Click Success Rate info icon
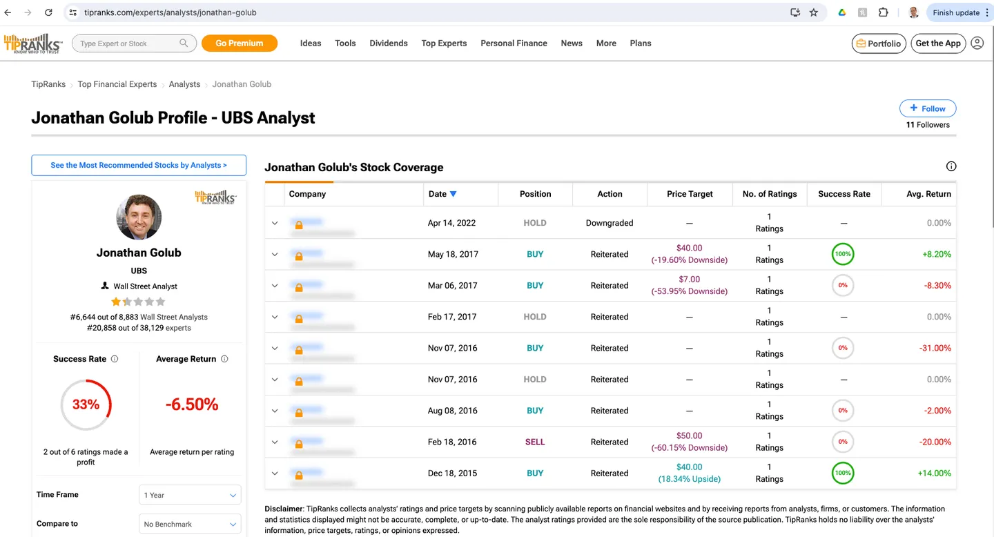This screenshot has height=537, width=994. (x=115, y=359)
